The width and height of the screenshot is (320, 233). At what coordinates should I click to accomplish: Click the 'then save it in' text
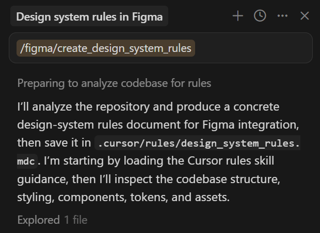click(54, 142)
